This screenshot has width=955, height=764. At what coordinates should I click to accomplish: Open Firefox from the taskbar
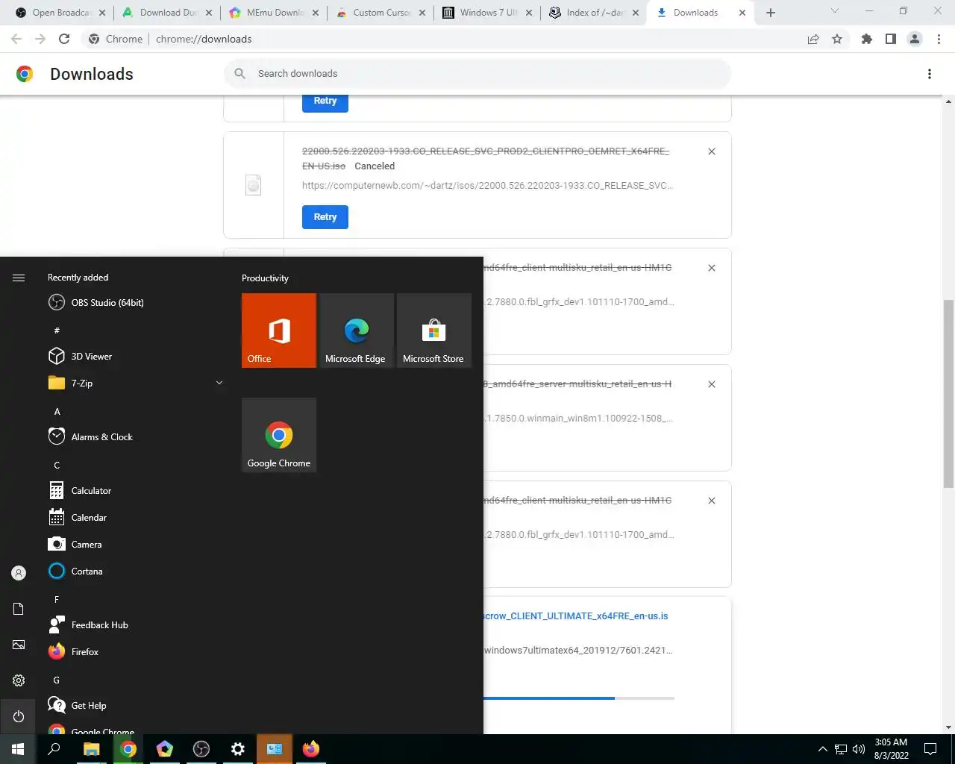point(310,749)
